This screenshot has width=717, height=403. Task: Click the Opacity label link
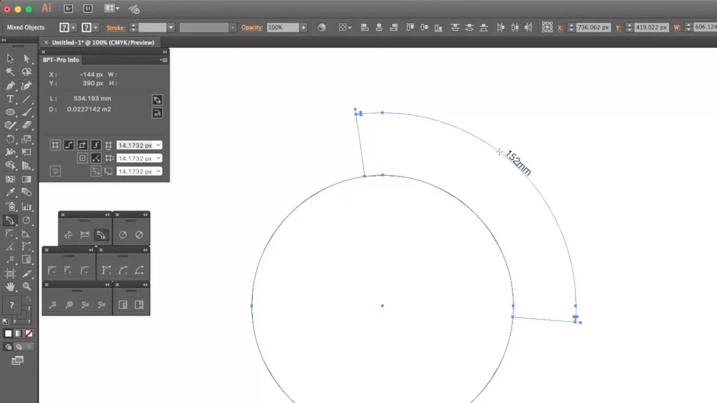tap(252, 27)
